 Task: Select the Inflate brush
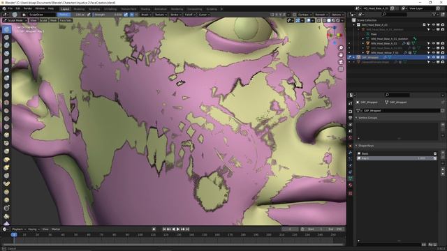(7, 78)
